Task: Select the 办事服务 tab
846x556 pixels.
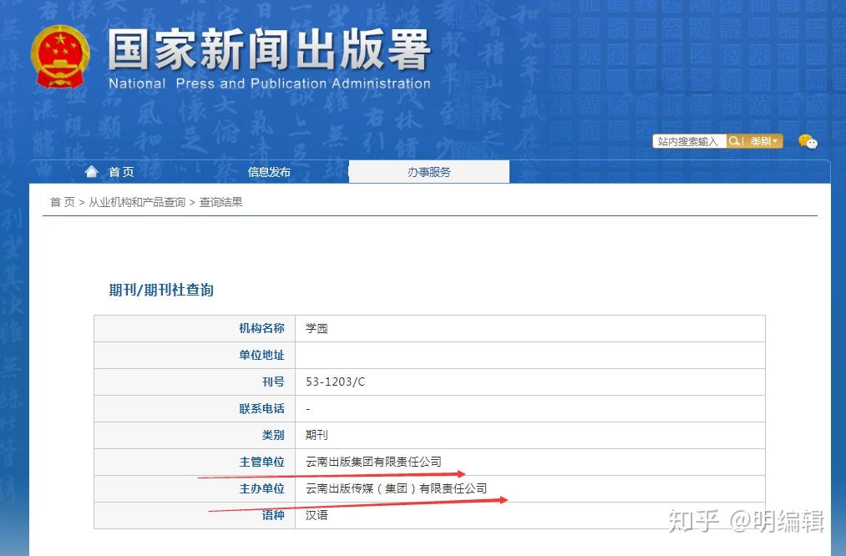Action: pyautogui.click(x=429, y=172)
